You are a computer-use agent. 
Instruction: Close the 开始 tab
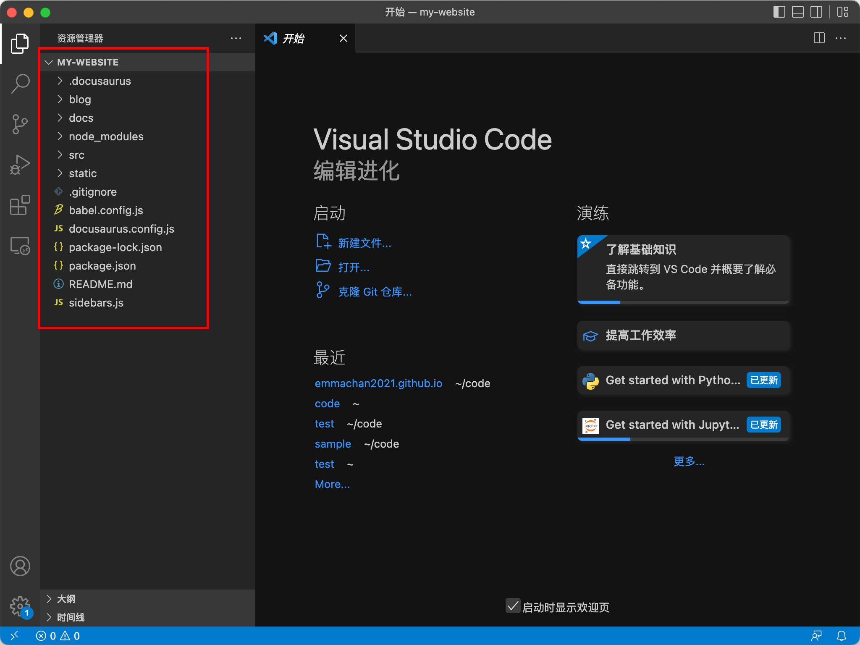pyautogui.click(x=343, y=38)
